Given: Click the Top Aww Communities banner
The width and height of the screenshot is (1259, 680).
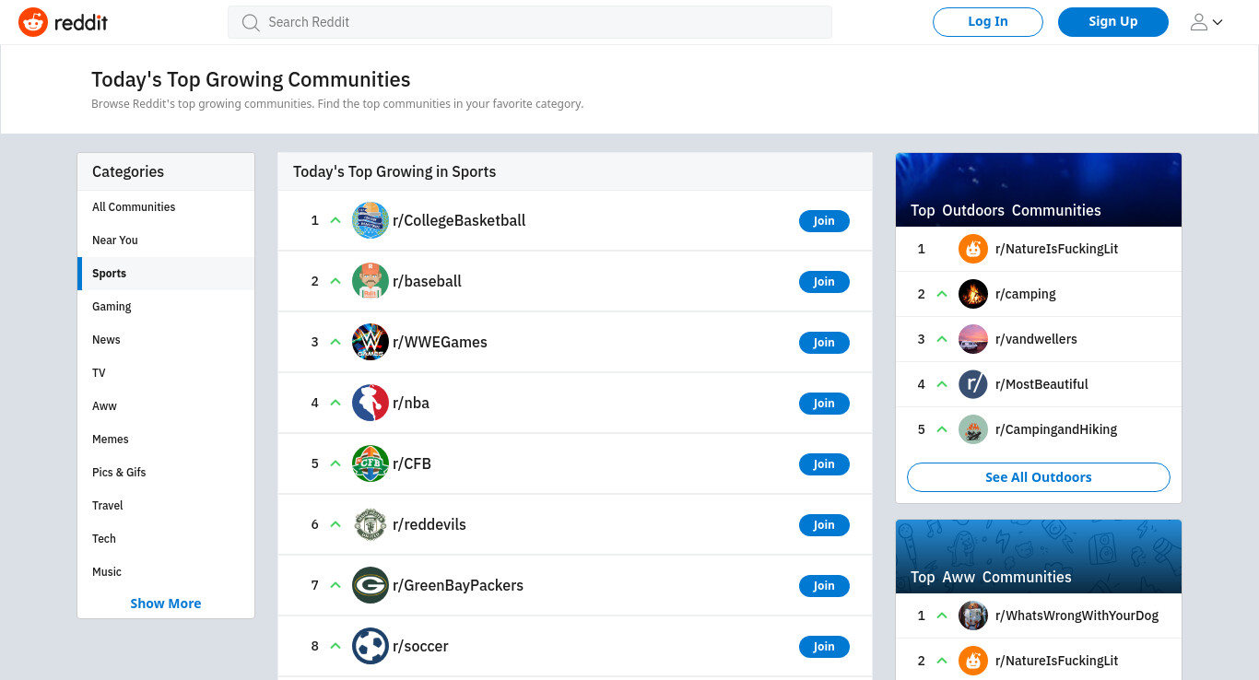Looking at the screenshot, I should click(1039, 557).
